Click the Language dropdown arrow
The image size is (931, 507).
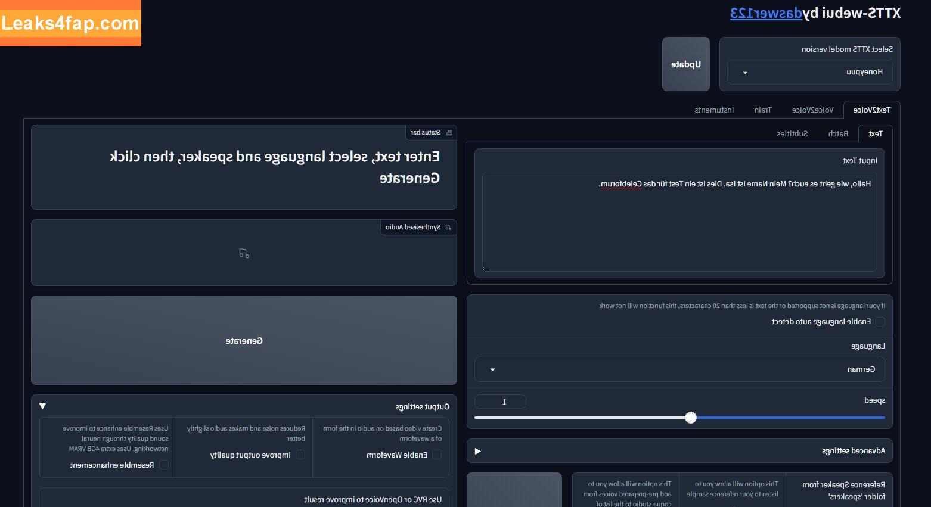(492, 369)
